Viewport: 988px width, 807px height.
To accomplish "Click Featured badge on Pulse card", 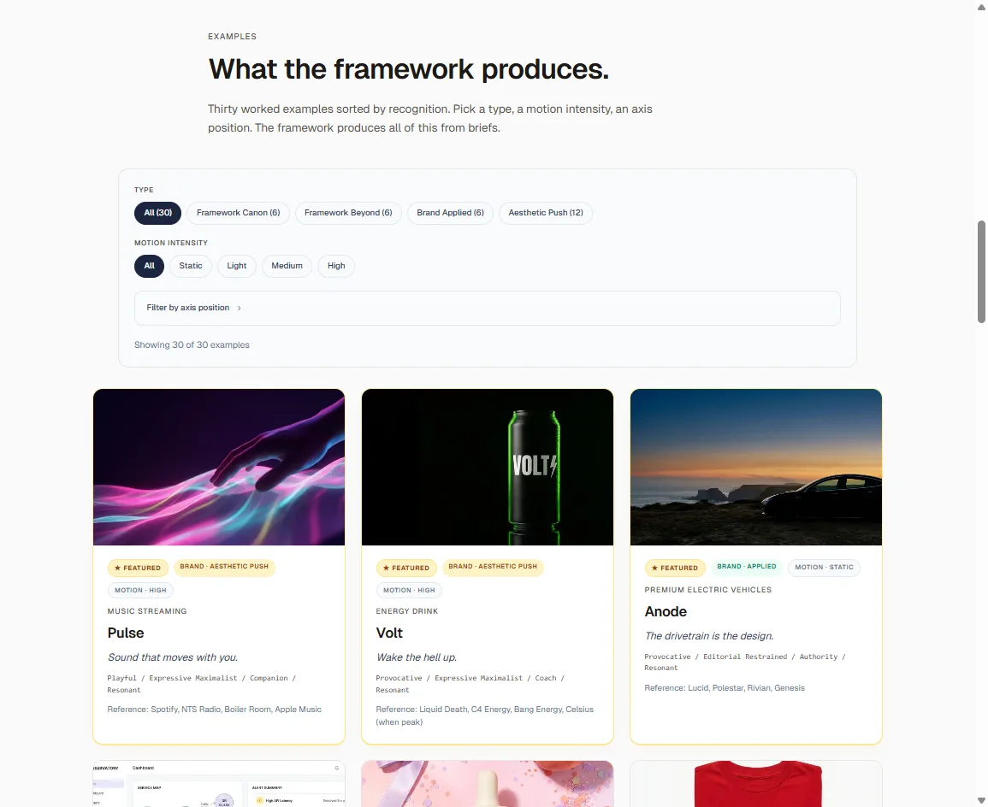I will pyautogui.click(x=138, y=568).
